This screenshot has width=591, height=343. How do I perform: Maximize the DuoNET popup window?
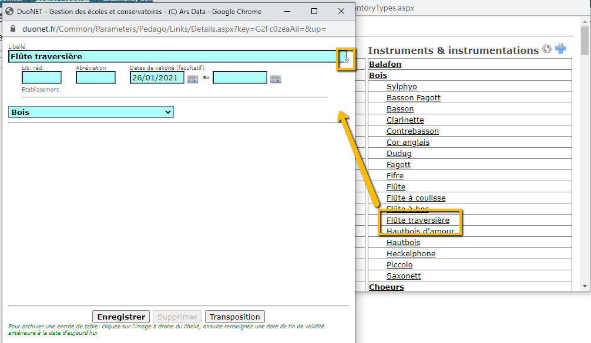point(314,11)
